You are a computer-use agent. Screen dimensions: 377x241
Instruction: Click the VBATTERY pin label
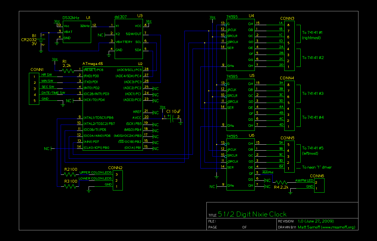[124, 42]
